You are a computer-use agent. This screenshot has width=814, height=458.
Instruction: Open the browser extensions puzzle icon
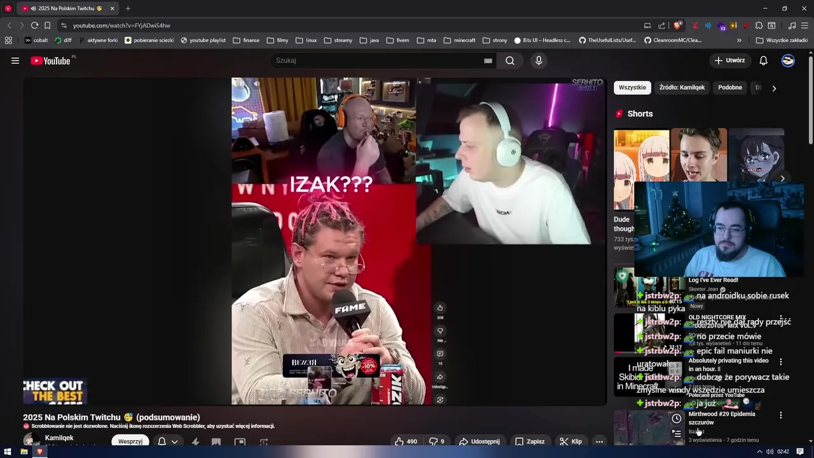(759, 25)
